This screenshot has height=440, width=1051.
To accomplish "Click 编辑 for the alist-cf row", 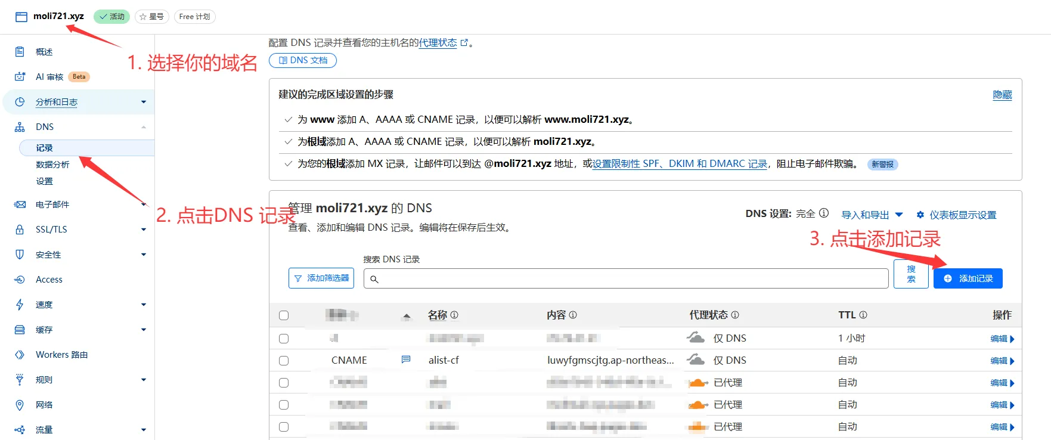I will [1002, 361].
